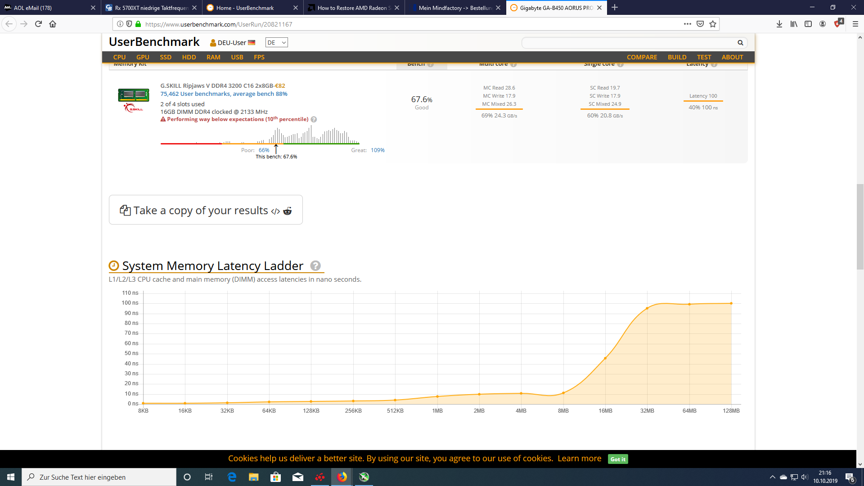Click the G.SKILL memory kit thumbnail
The height and width of the screenshot is (486, 864).
(133, 95)
